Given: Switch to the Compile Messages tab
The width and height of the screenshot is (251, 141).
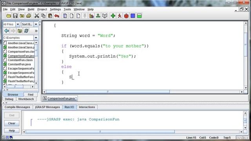Looking at the screenshot, I should pyautogui.click(x=17, y=107).
